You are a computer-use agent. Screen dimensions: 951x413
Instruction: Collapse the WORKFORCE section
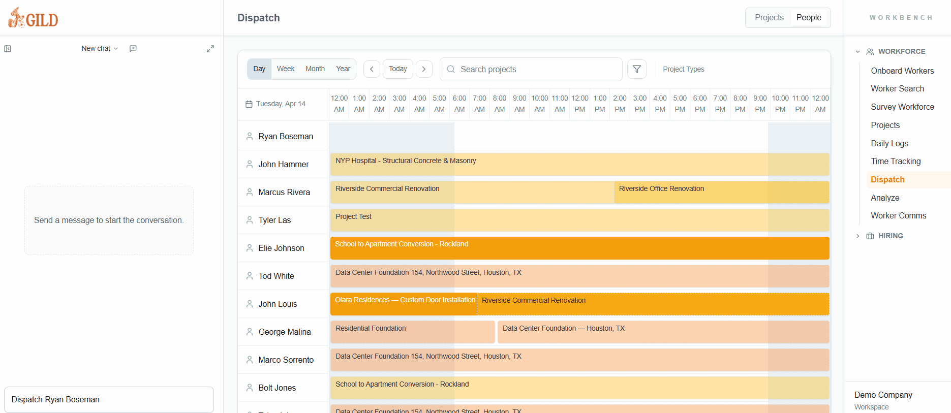tap(857, 52)
